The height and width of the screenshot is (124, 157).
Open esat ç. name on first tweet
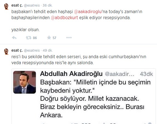[x=17, y=5]
